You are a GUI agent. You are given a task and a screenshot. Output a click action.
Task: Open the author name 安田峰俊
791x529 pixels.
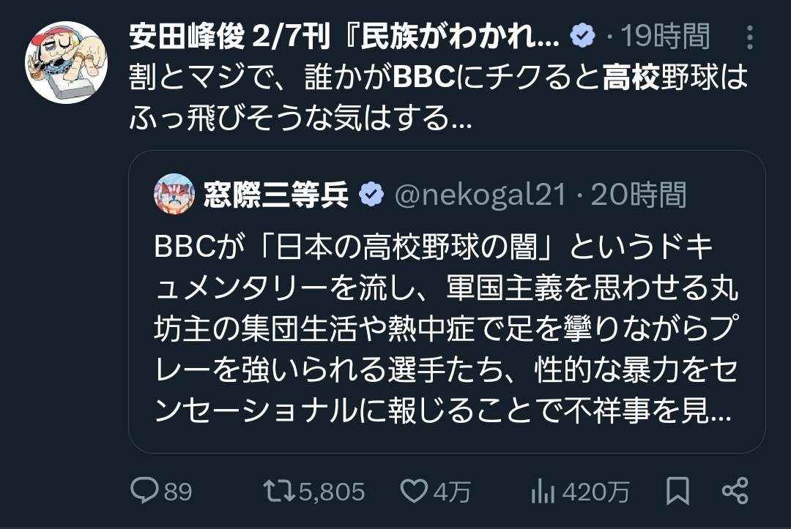[x=344, y=36]
